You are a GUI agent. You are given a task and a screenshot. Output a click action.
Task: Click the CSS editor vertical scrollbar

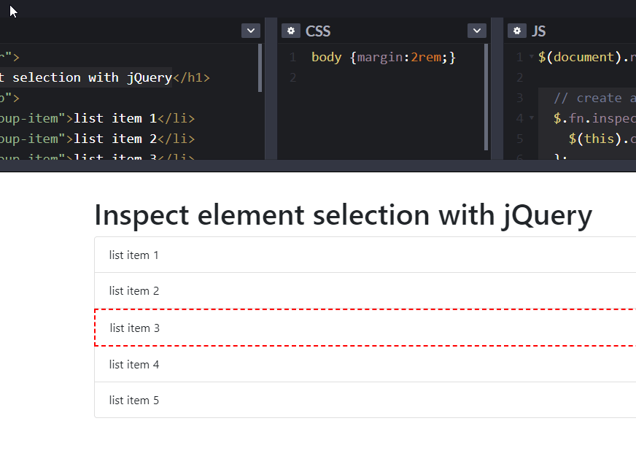click(x=486, y=97)
